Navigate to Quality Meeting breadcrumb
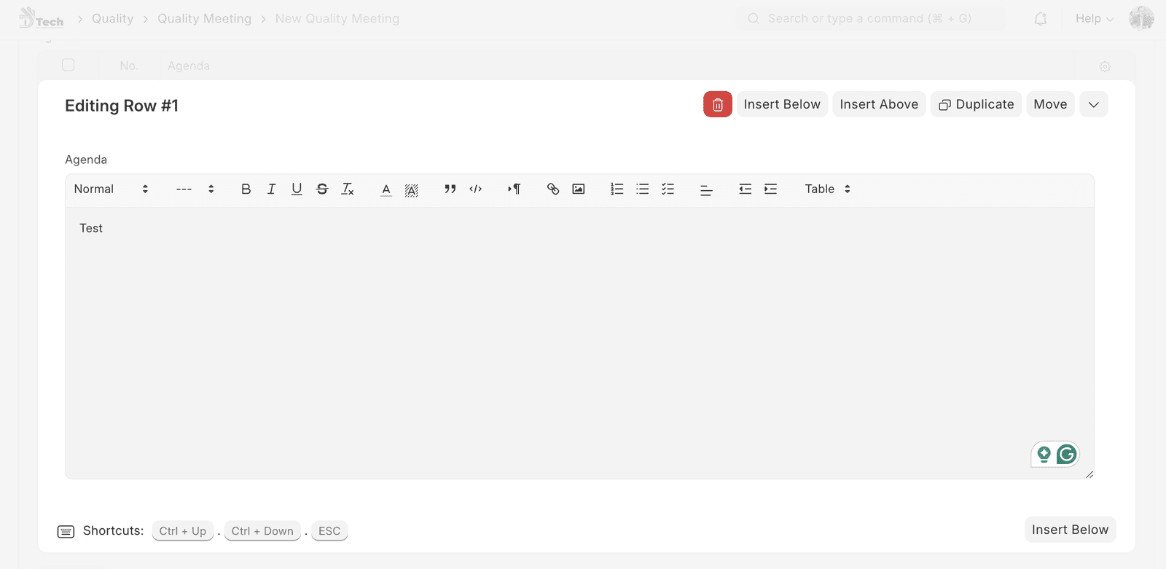Screen dimensions: 1166x569 (204, 19)
